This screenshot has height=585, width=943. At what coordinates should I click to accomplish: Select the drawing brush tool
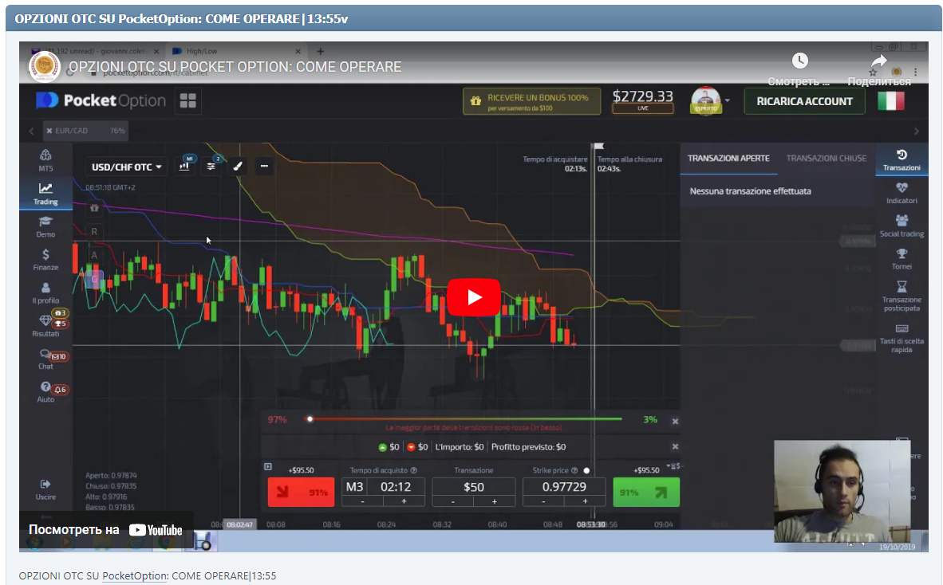click(237, 167)
